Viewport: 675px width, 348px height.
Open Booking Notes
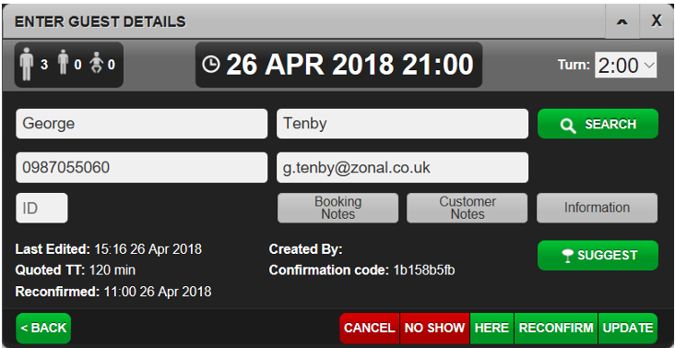click(x=337, y=208)
